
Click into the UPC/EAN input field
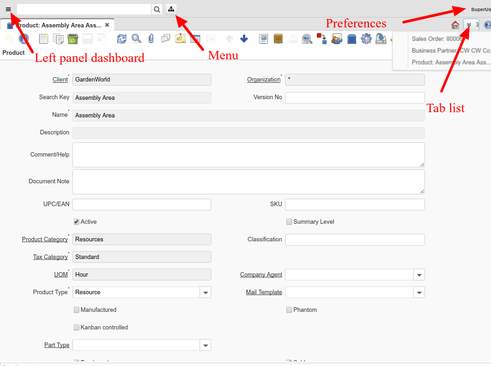[141, 204]
